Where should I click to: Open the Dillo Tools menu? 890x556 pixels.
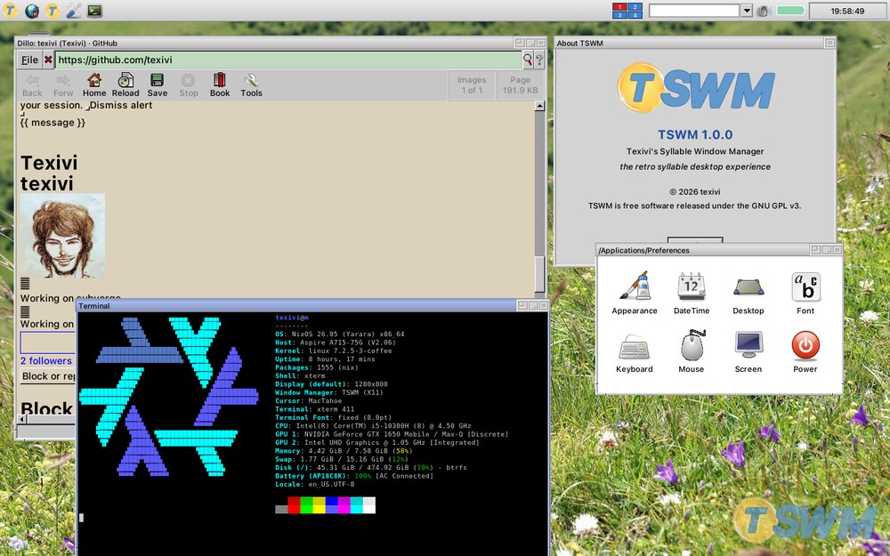tap(251, 85)
